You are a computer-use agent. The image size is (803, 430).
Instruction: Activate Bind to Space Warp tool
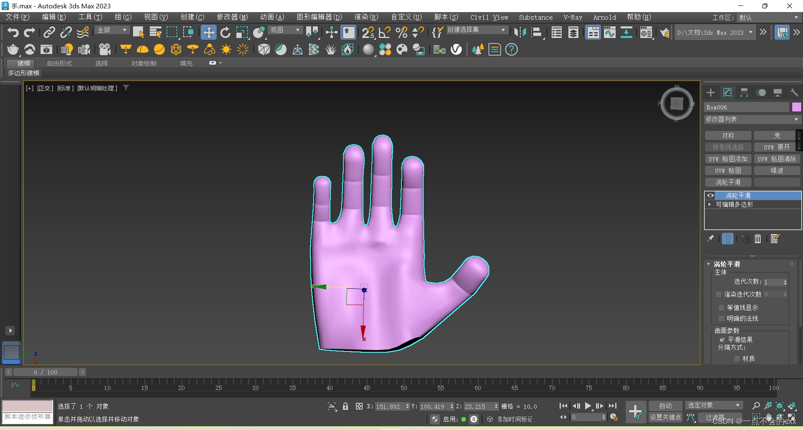[83, 33]
